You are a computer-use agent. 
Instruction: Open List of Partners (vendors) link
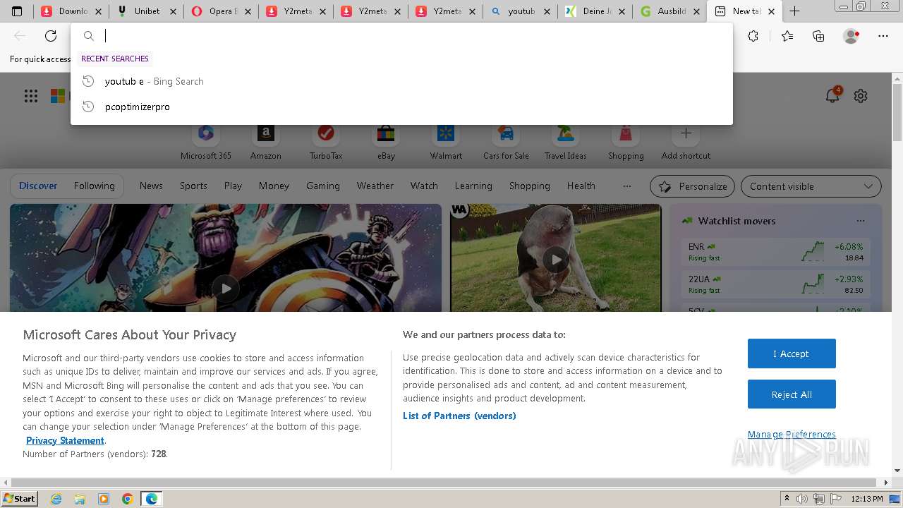point(459,416)
